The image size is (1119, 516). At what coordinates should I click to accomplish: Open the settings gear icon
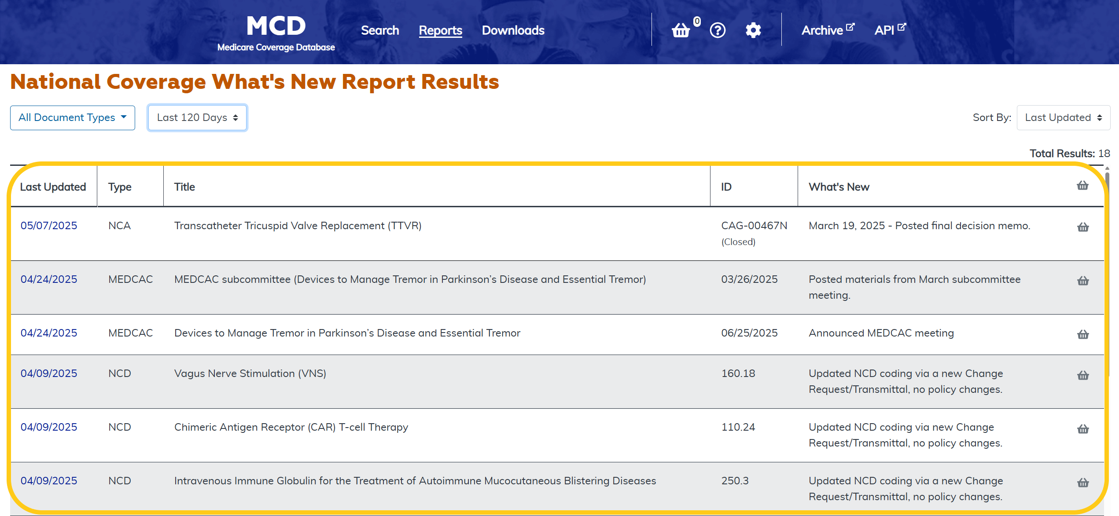point(753,30)
